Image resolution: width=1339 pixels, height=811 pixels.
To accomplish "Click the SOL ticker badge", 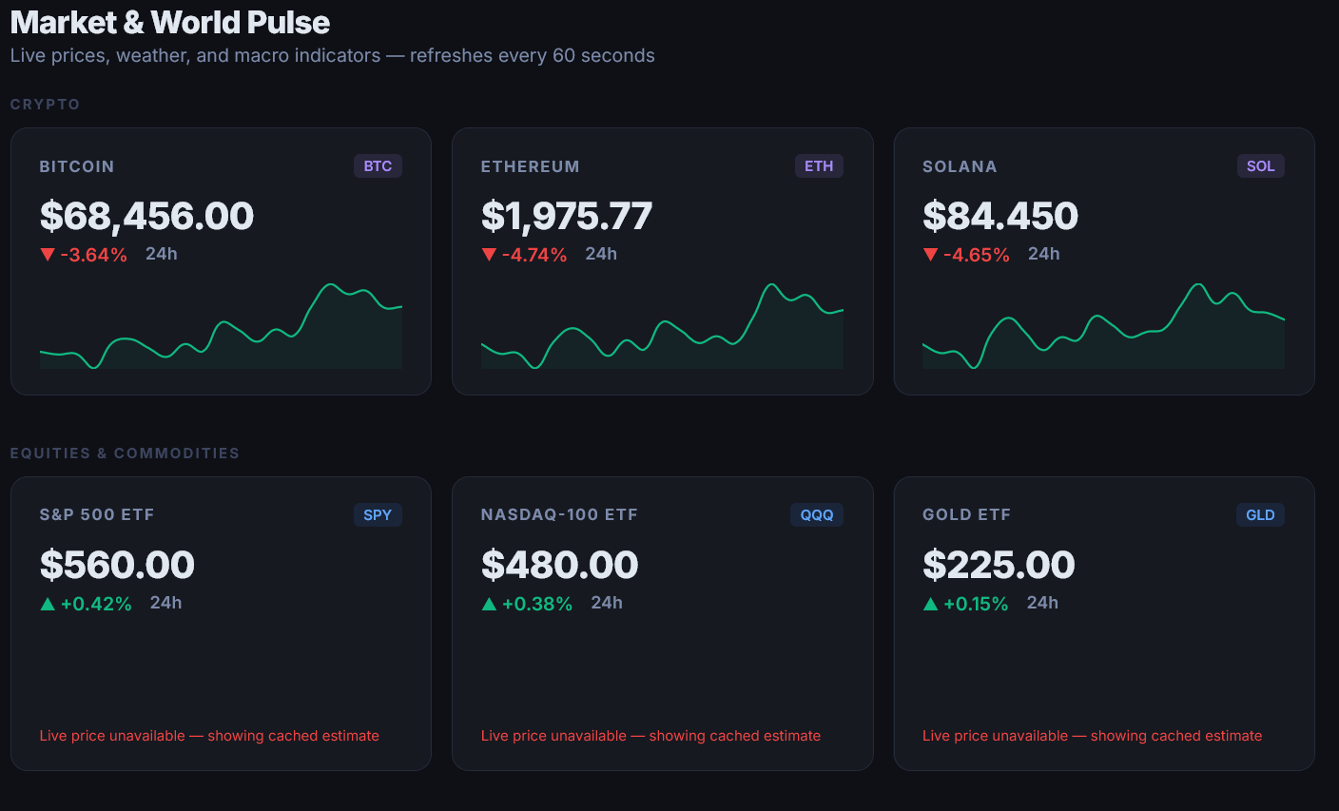I will [1260, 166].
